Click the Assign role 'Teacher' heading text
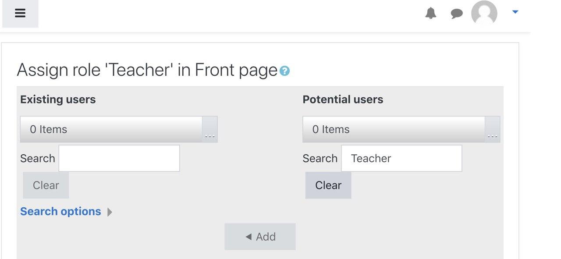 147,70
